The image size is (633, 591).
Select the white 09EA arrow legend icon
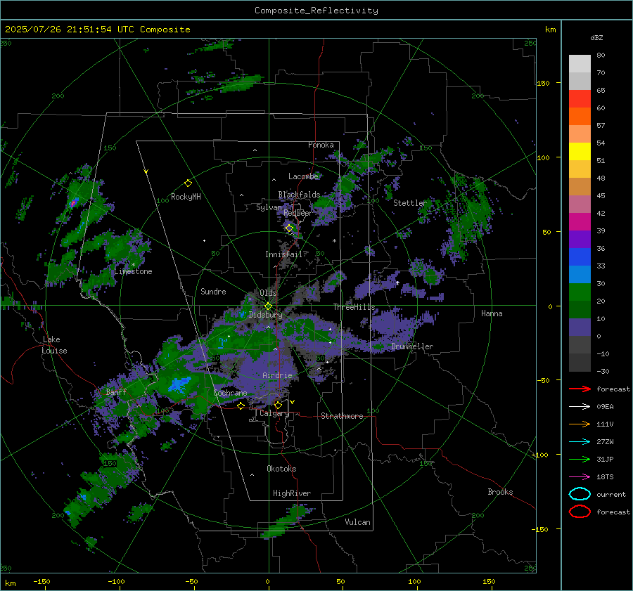tap(580, 407)
